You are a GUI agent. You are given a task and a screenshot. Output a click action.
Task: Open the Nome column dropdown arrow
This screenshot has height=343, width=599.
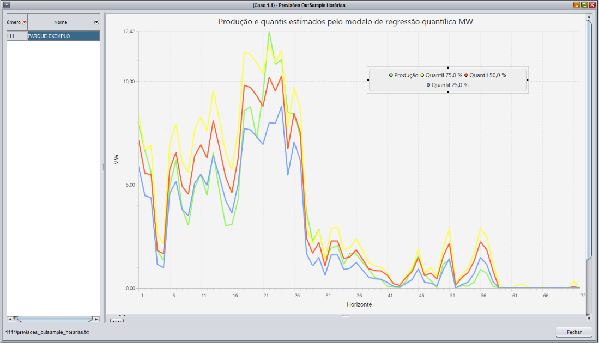point(96,22)
